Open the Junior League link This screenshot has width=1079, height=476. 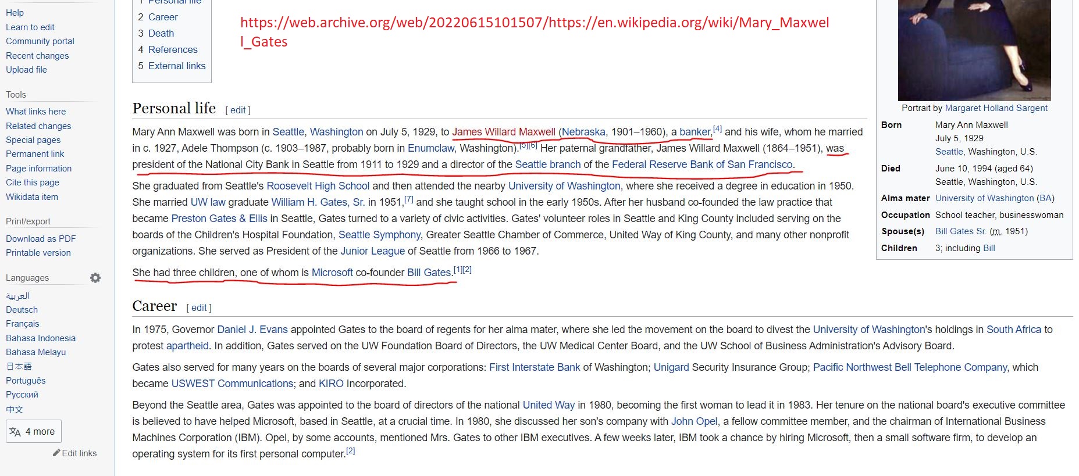point(373,251)
